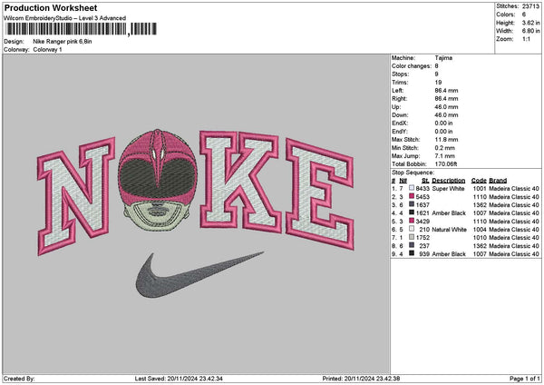This screenshot has height=385, width=544.
Task: Select the embroidered letter N in the design
Action: [x=76, y=196]
